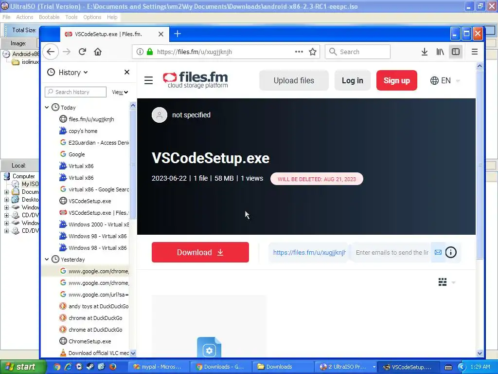
Task: Click the VSCodeSetup file thumbnail icon
Action: coord(209,347)
